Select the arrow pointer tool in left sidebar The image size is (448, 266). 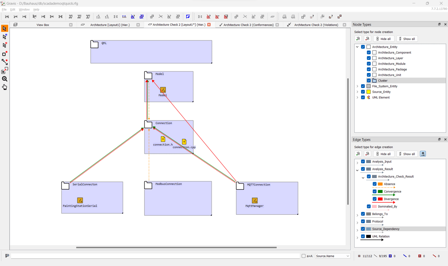tap(4, 29)
